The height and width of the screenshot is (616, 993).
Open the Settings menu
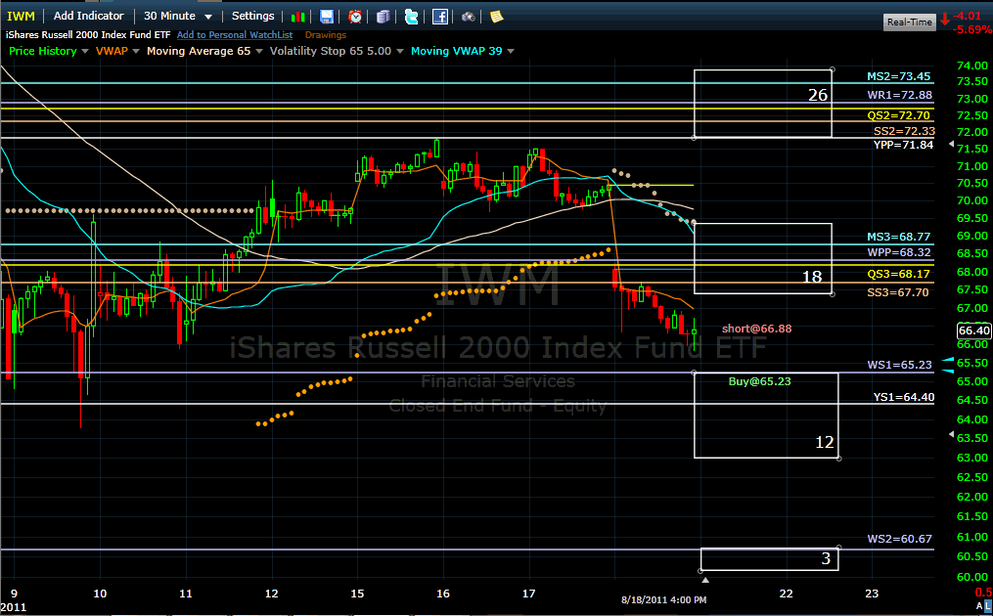tap(252, 16)
